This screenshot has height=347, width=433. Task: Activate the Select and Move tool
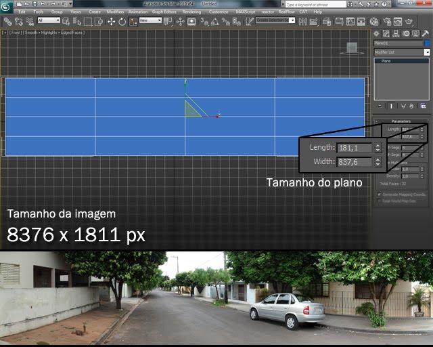point(111,21)
